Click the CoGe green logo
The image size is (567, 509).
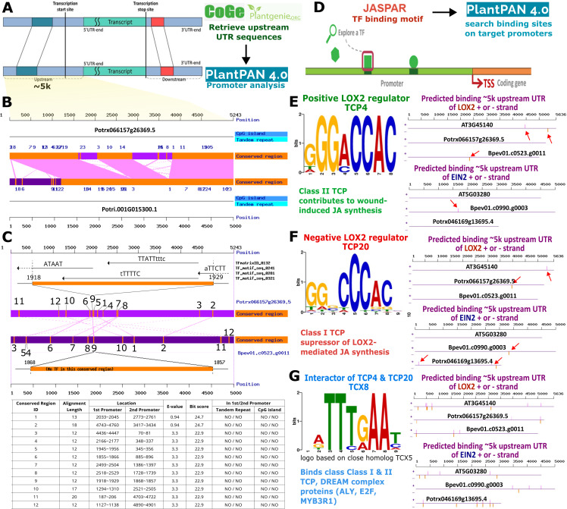click(224, 11)
